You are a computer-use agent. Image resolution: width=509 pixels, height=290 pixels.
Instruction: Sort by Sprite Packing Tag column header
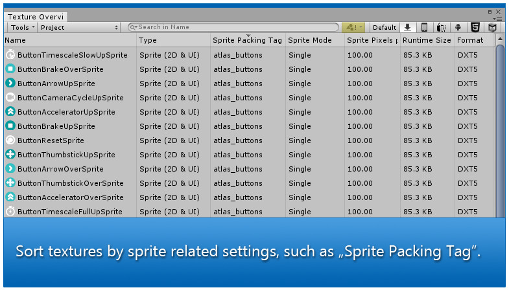pos(247,40)
